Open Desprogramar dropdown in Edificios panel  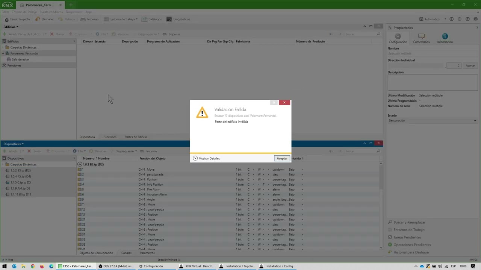pyautogui.click(x=148, y=34)
